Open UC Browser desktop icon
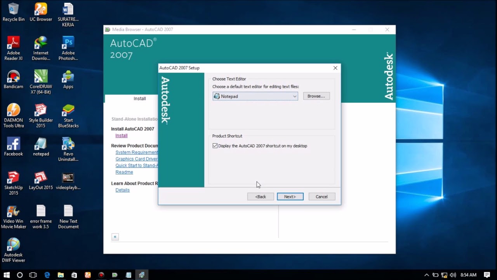 coord(41,12)
